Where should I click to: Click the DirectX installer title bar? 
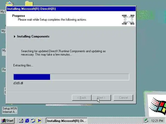click(x=71, y=9)
